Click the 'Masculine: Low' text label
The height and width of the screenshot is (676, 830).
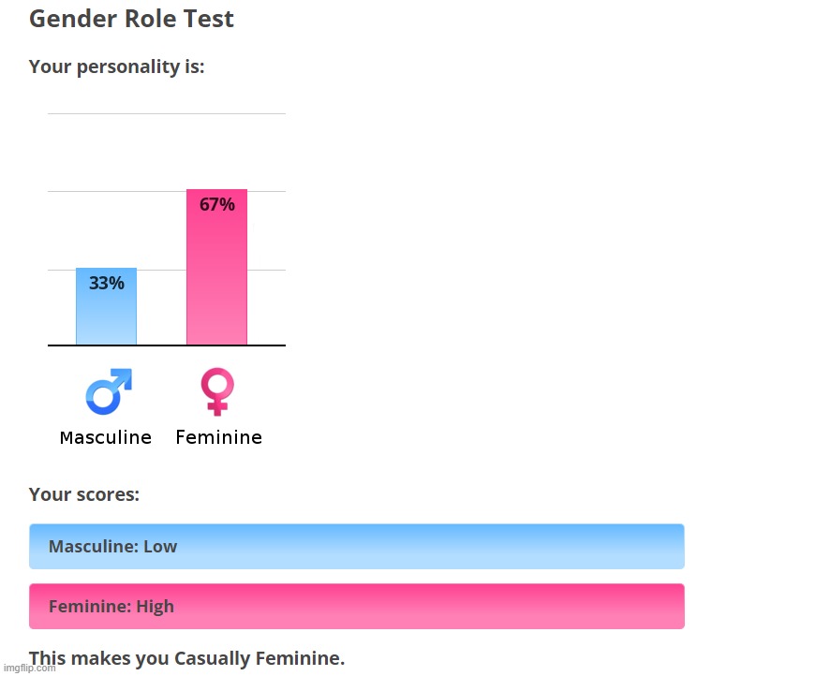click(x=112, y=547)
